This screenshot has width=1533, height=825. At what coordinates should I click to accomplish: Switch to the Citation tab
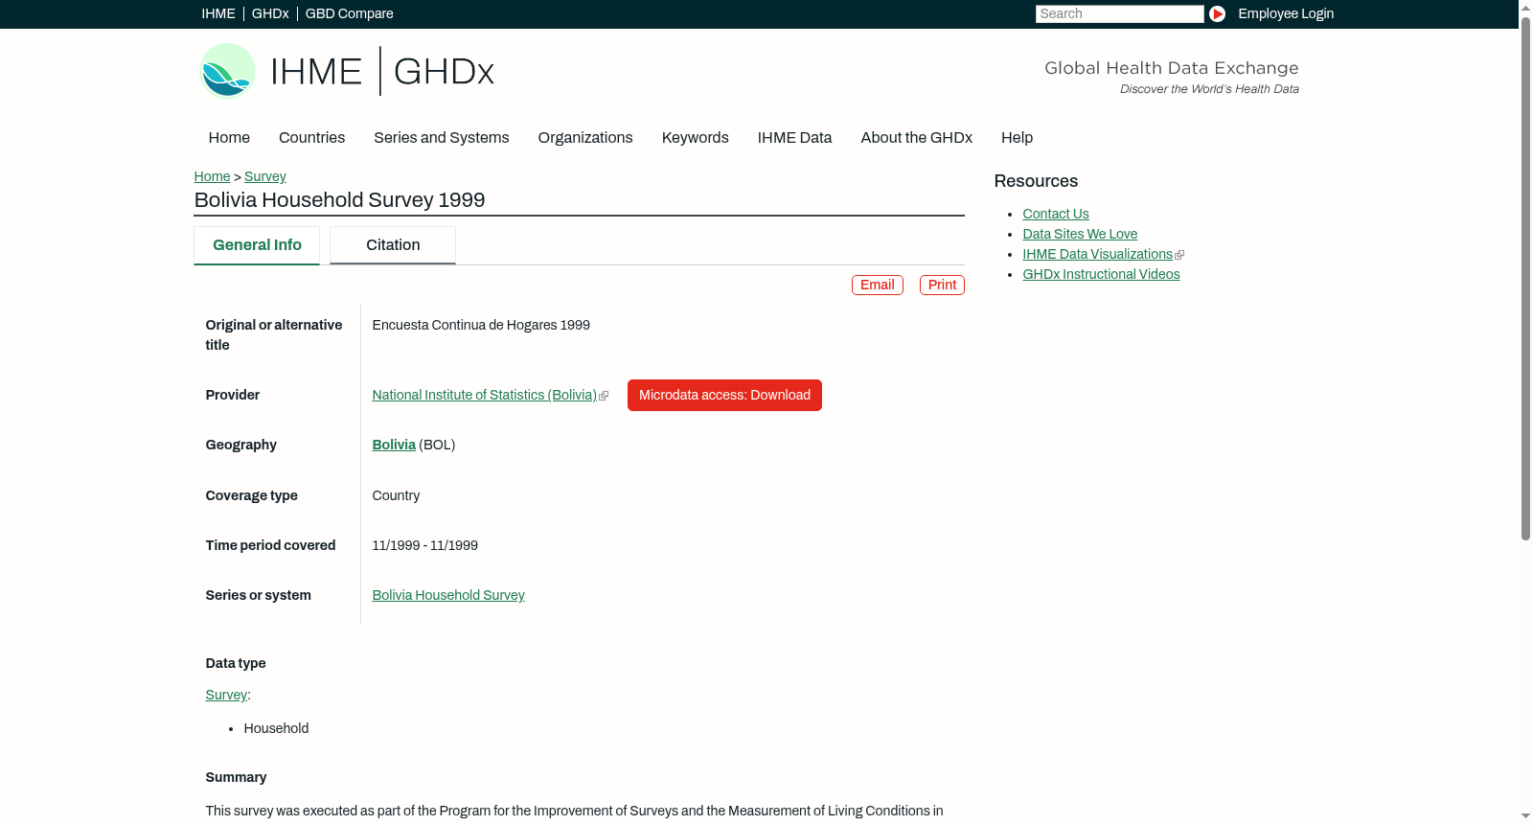[x=393, y=245]
